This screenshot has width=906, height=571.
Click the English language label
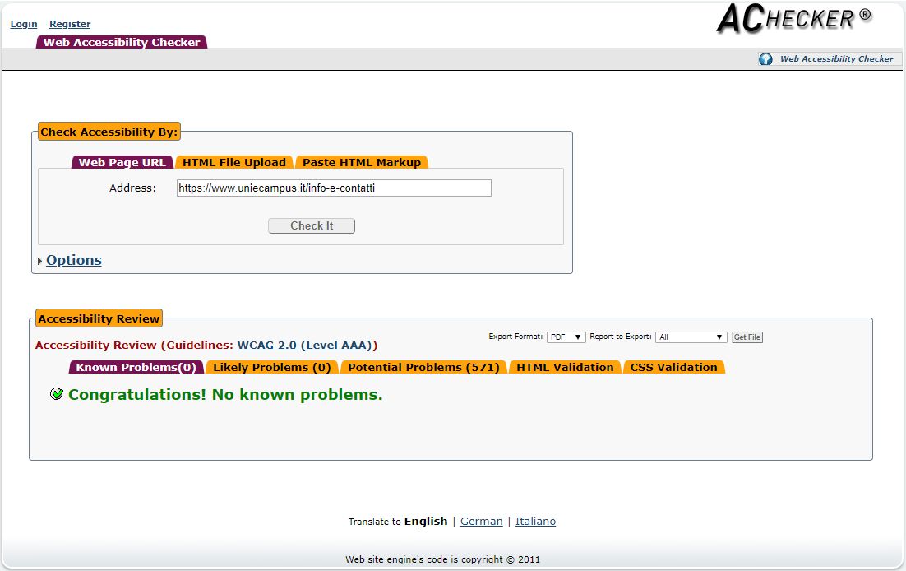pyautogui.click(x=426, y=522)
